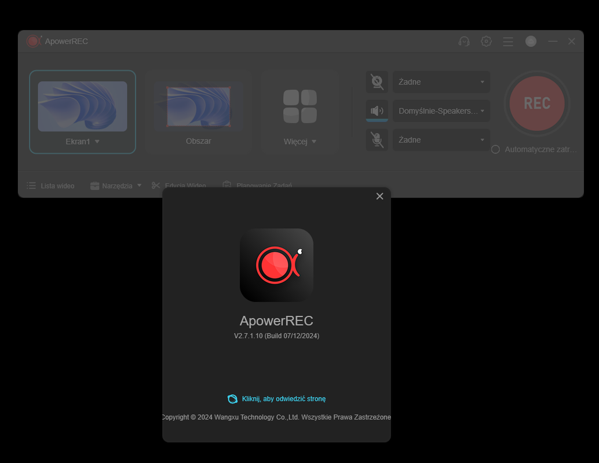The height and width of the screenshot is (463, 599).
Task: Open support via the headset icon
Action: pyautogui.click(x=464, y=41)
